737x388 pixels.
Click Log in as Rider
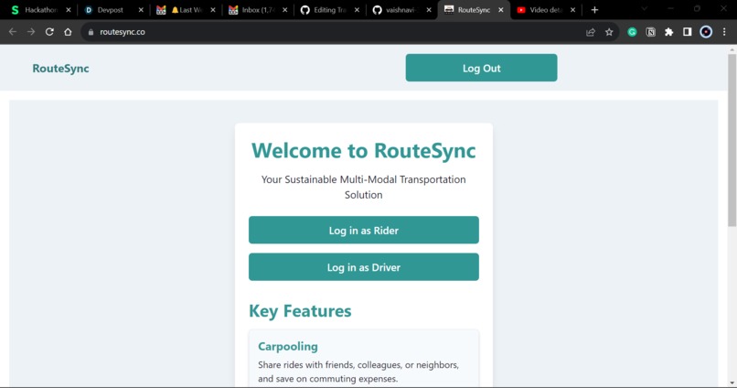364,230
